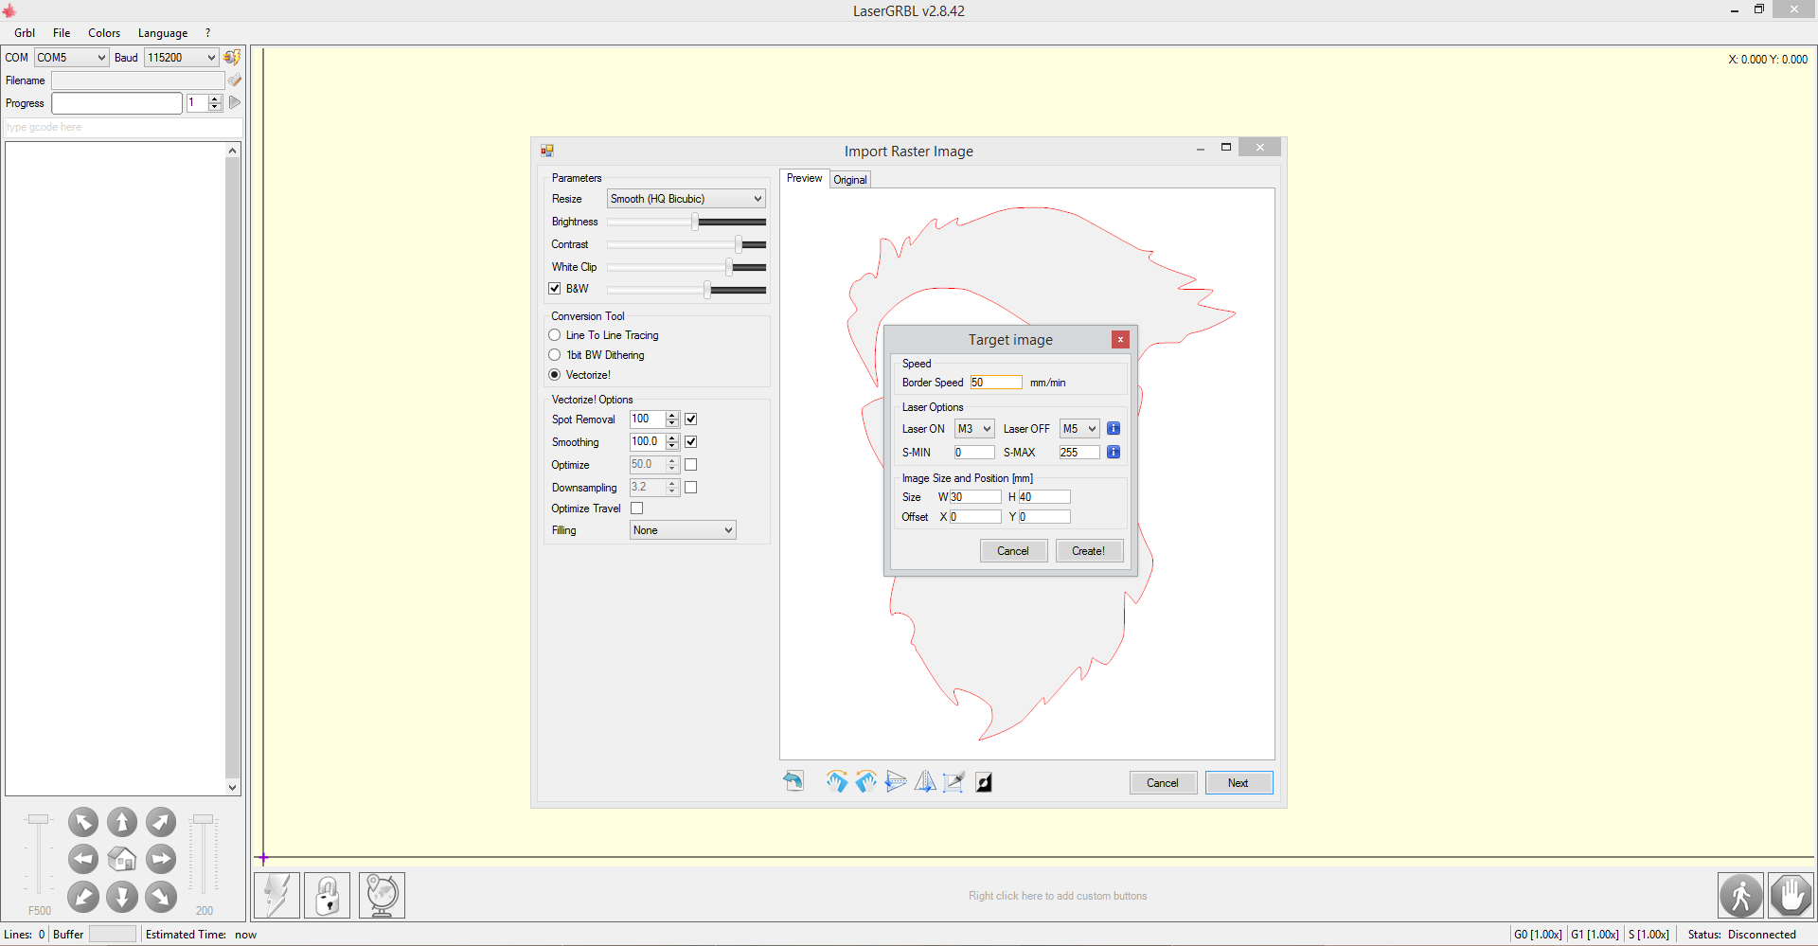Send the laser to home position
Screen dimensions: 1818x946
click(x=122, y=859)
